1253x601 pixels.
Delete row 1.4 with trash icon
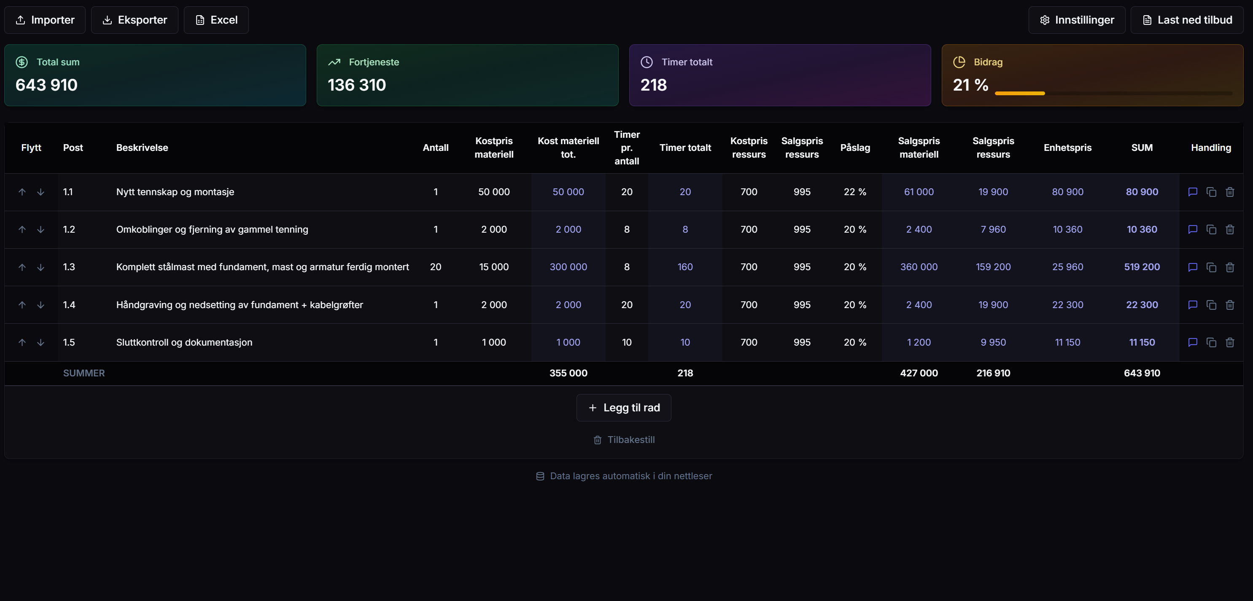[1230, 305]
